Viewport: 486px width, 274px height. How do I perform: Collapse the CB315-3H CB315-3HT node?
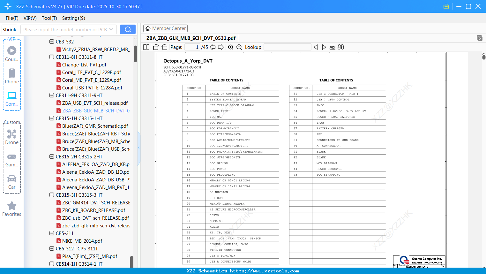click(52, 195)
